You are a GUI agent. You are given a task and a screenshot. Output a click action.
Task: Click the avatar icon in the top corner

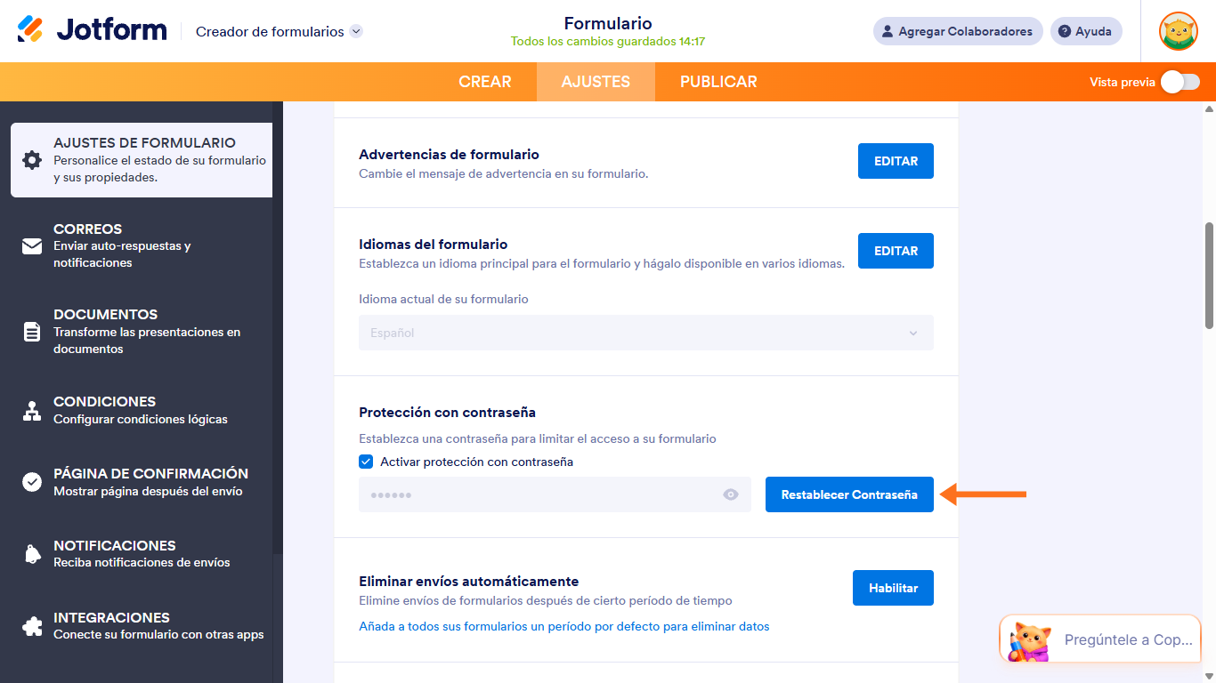pyautogui.click(x=1178, y=31)
